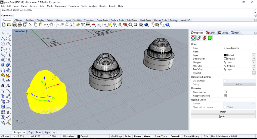Screen dimensions: 257x139
Task: Uncheck the Receives shadows checkbox
Action: click(x=225, y=96)
